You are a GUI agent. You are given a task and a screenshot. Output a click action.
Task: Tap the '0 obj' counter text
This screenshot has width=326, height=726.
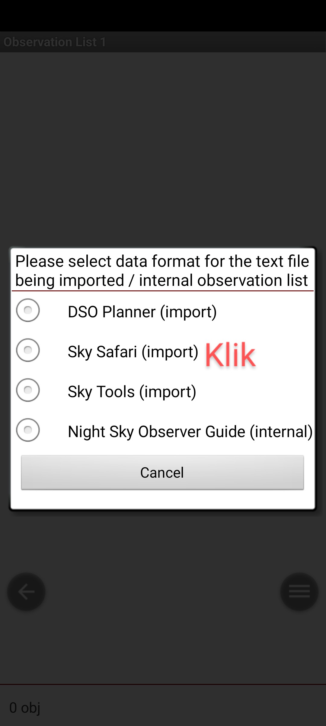pyautogui.click(x=25, y=708)
